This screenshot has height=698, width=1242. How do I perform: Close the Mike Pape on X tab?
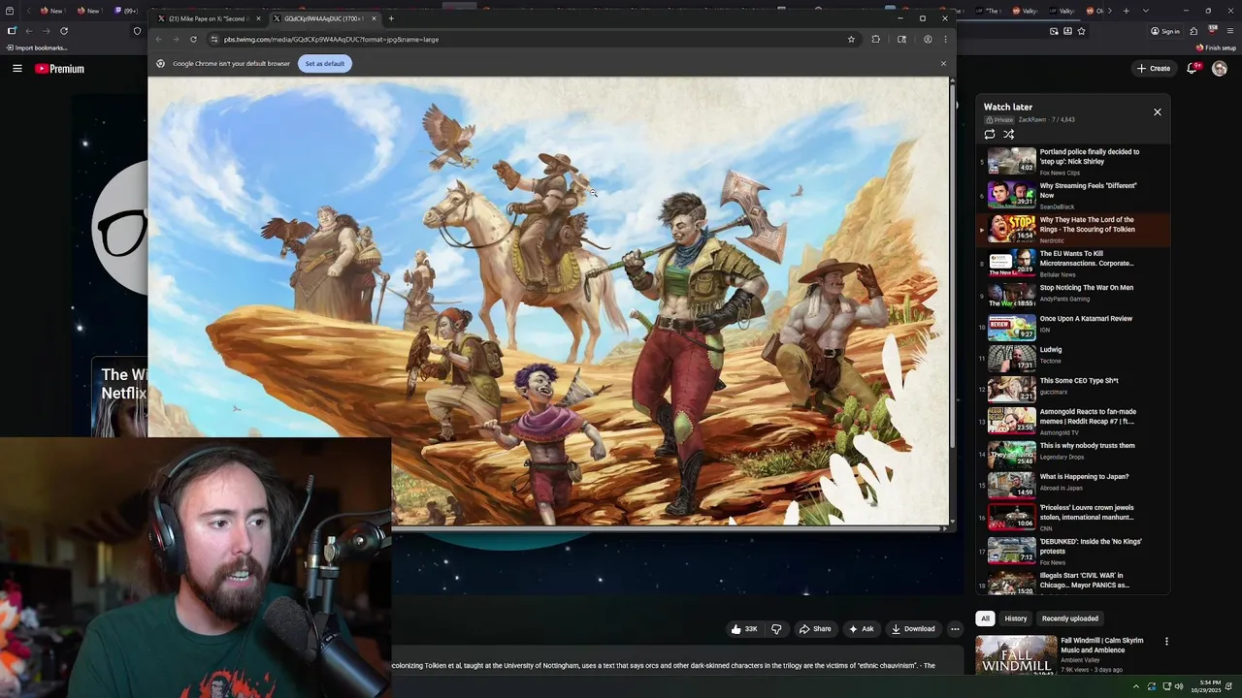(258, 18)
